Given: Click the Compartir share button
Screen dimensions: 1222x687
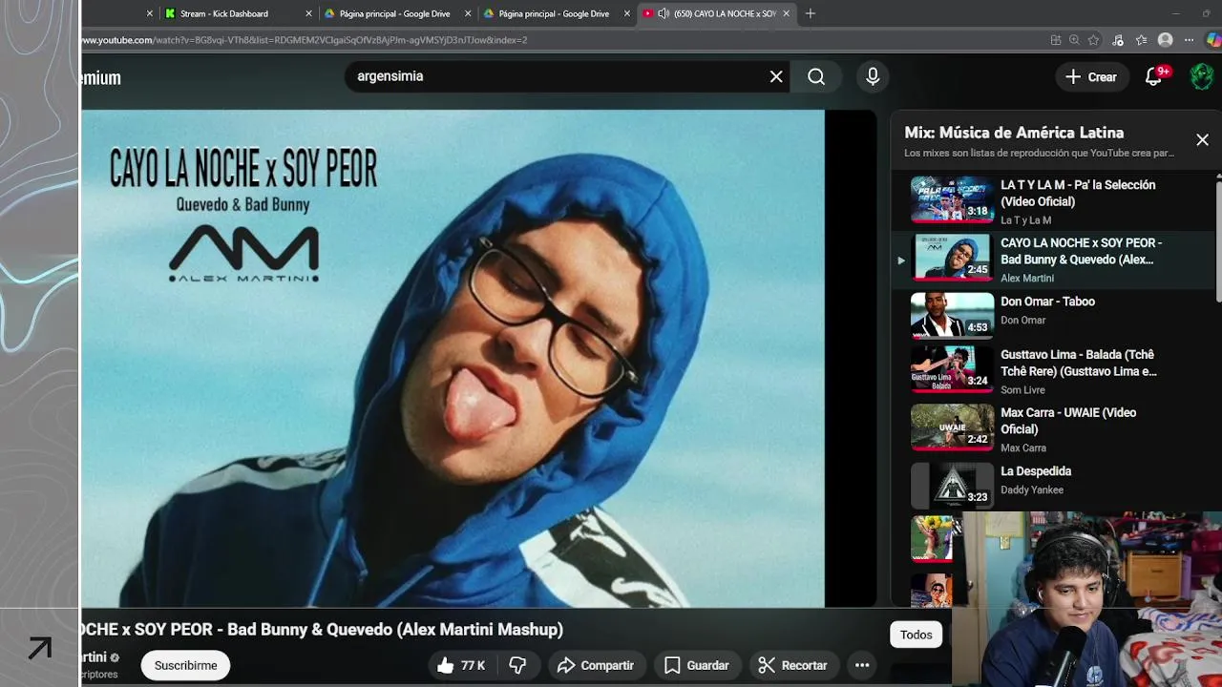Looking at the screenshot, I should [596, 665].
